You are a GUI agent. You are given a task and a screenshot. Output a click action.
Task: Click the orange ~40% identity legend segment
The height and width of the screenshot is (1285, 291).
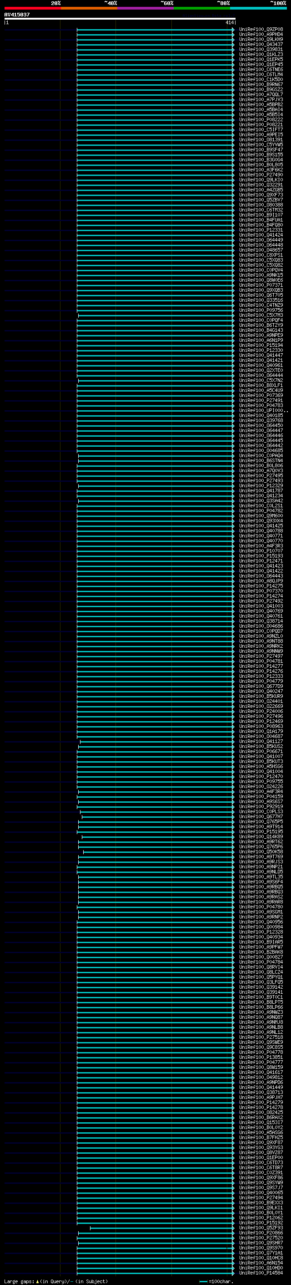pos(89,8)
